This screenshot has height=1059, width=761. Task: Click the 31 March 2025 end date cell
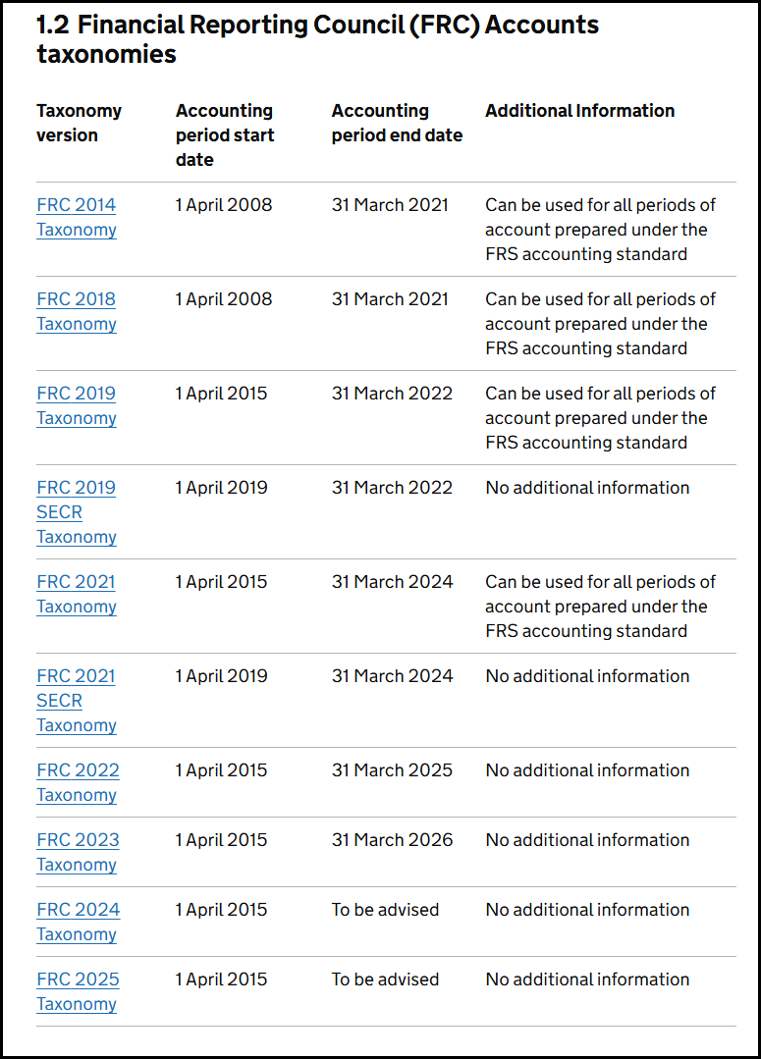(x=392, y=769)
